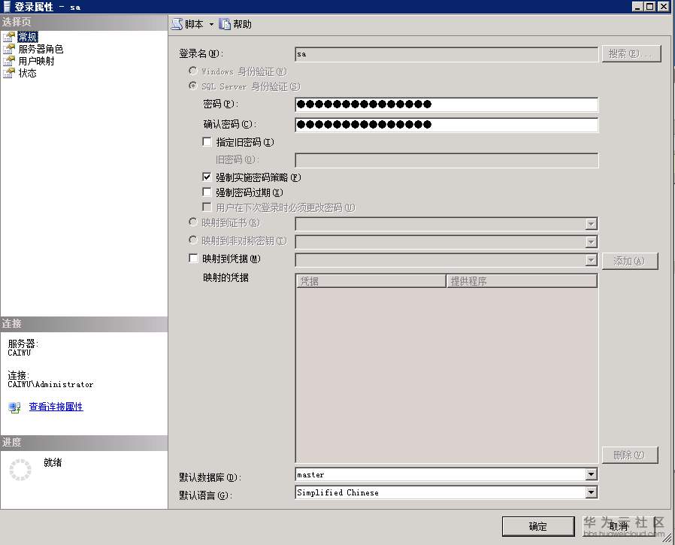Click the 服务器角色 page icon
This screenshot has height=545, width=675.
tap(9, 49)
